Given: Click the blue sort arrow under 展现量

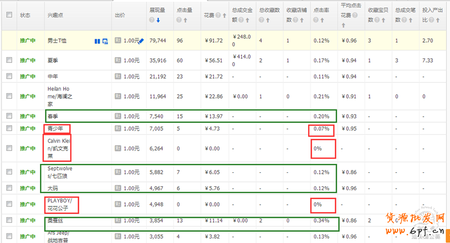Looking at the screenshot, I should click(x=158, y=20).
